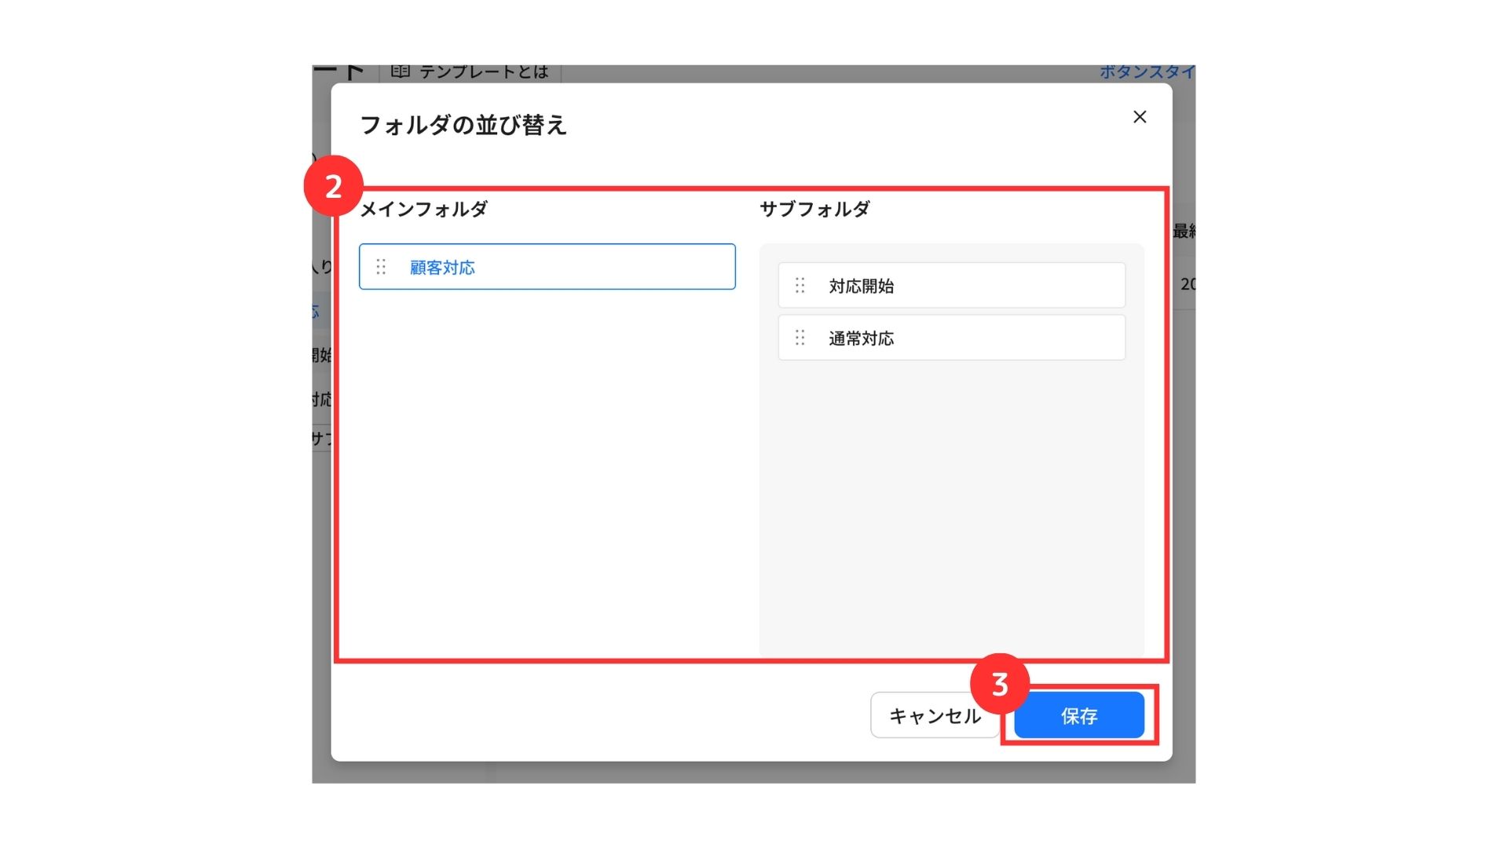Viewport: 1508px width, 848px height.
Task: Click the サブフォルダ column heading
Action: tap(814, 209)
